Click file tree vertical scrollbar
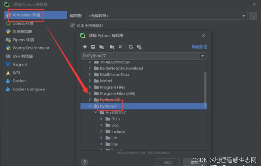Image resolution: width=261 pixels, height=166 pixels. point(205,90)
